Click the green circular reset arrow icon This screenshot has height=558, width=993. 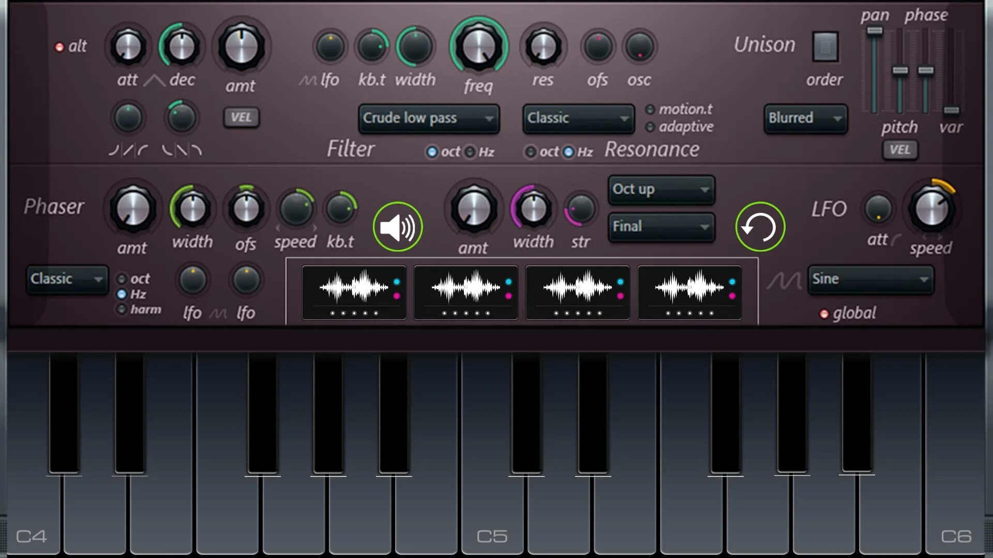(760, 227)
